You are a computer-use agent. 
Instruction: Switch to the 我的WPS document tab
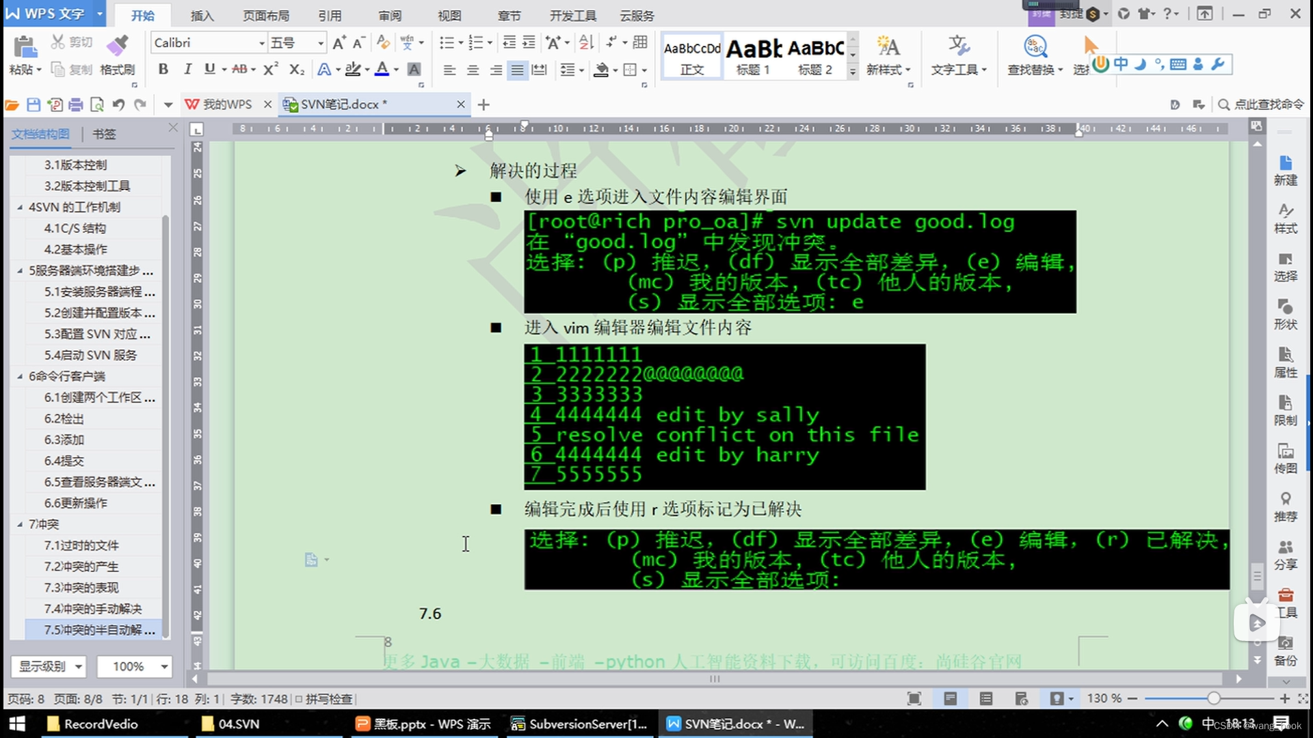click(227, 105)
